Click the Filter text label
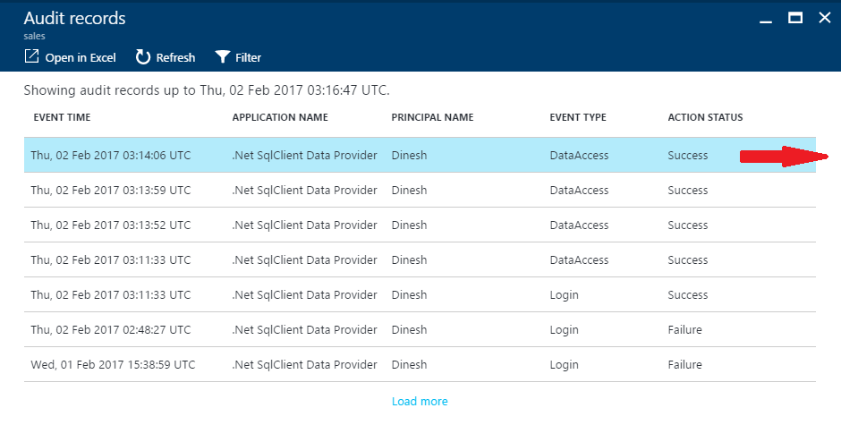This screenshot has width=841, height=425. click(248, 57)
